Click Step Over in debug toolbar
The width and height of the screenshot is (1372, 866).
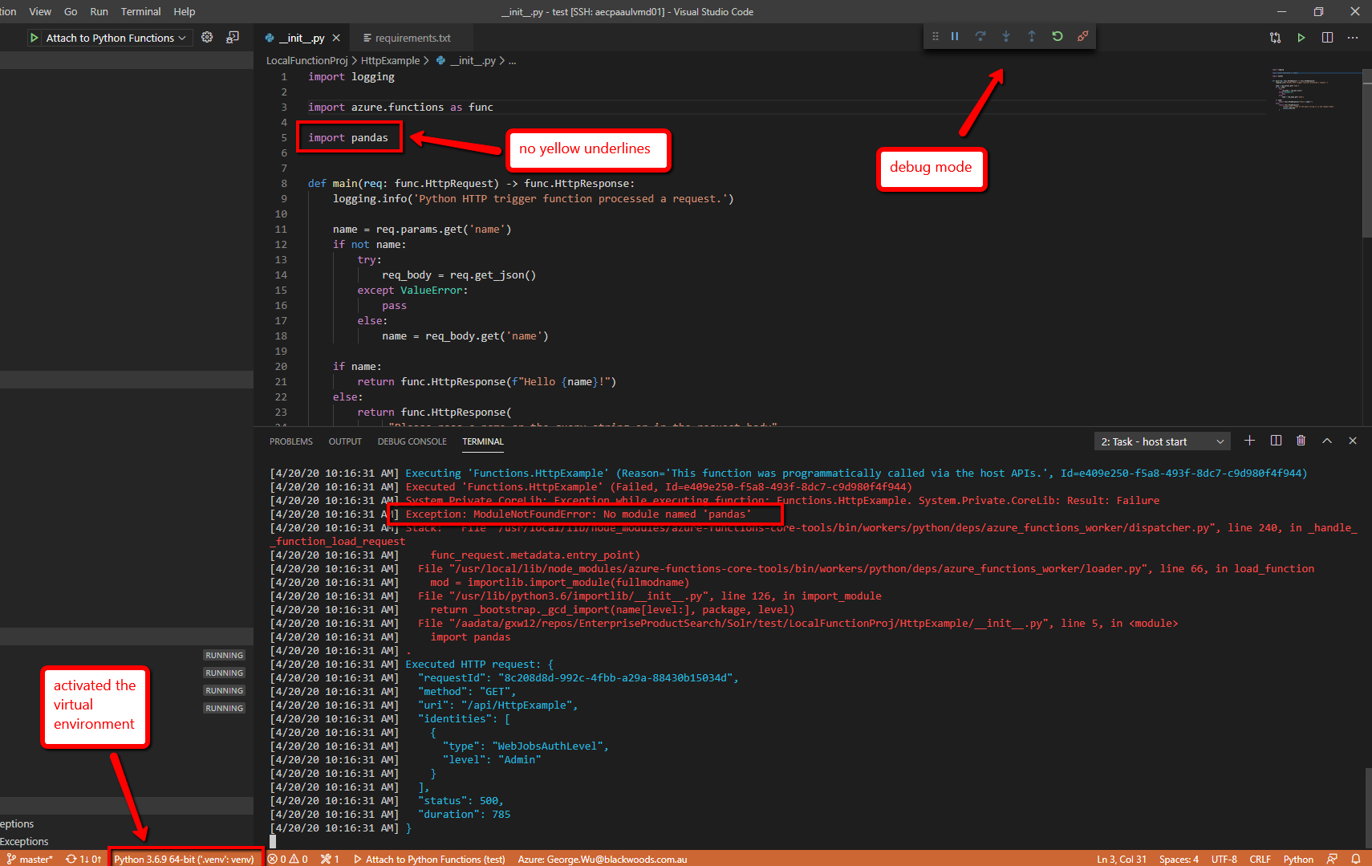point(980,36)
